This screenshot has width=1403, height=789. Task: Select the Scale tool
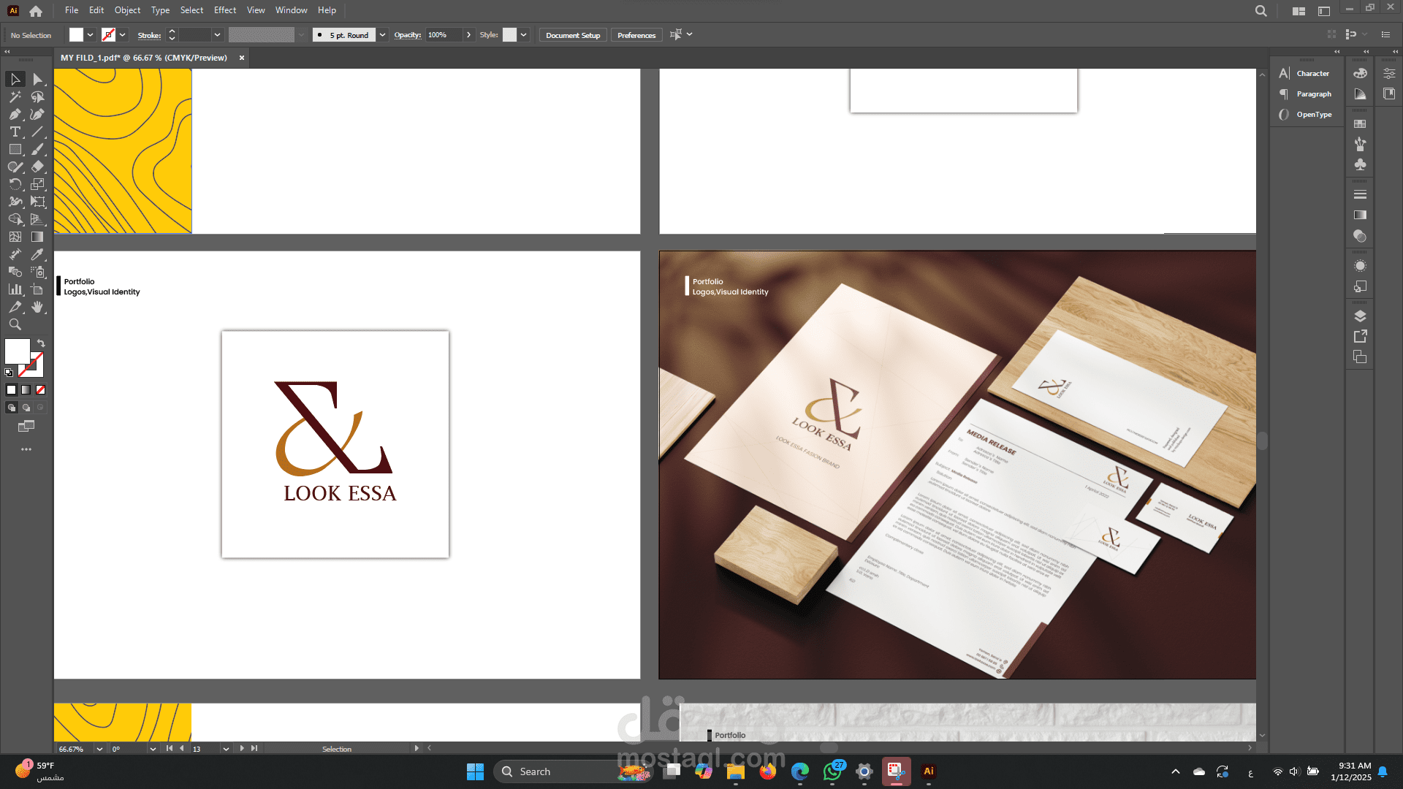[38, 184]
